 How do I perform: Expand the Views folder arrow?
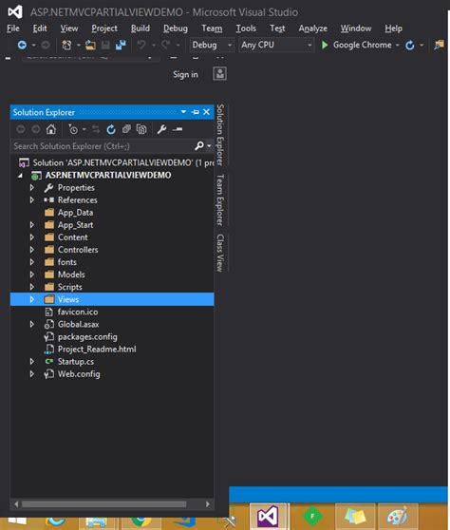click(x=31, y=299)
